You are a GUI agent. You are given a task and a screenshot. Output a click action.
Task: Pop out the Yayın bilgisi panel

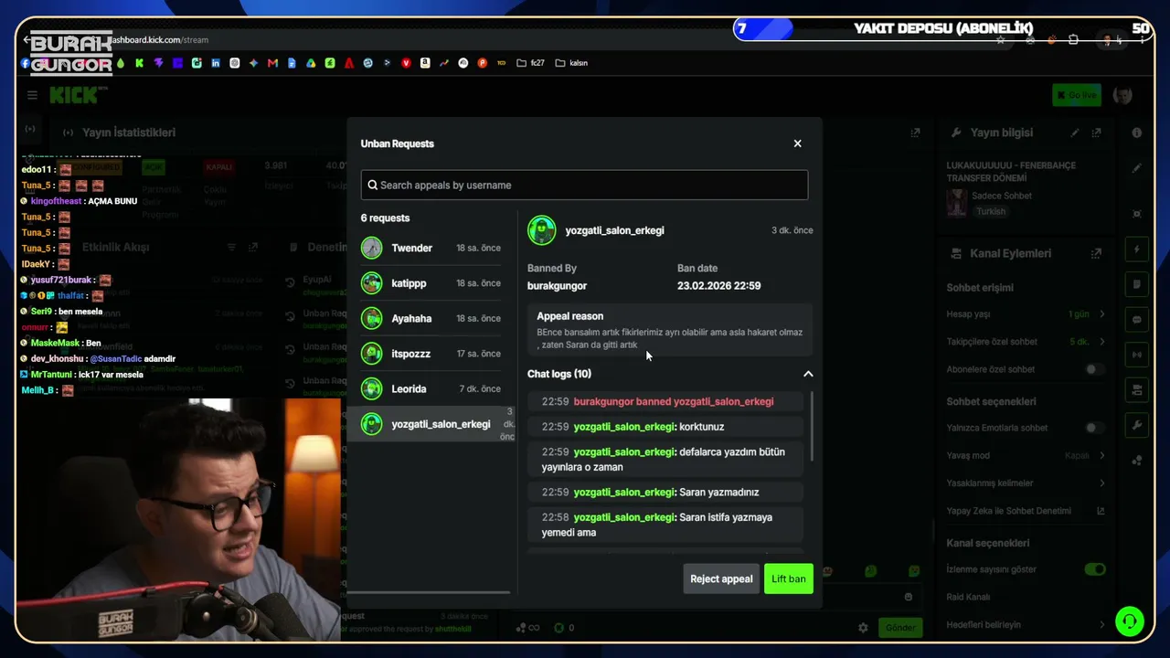coord(1096,133)
